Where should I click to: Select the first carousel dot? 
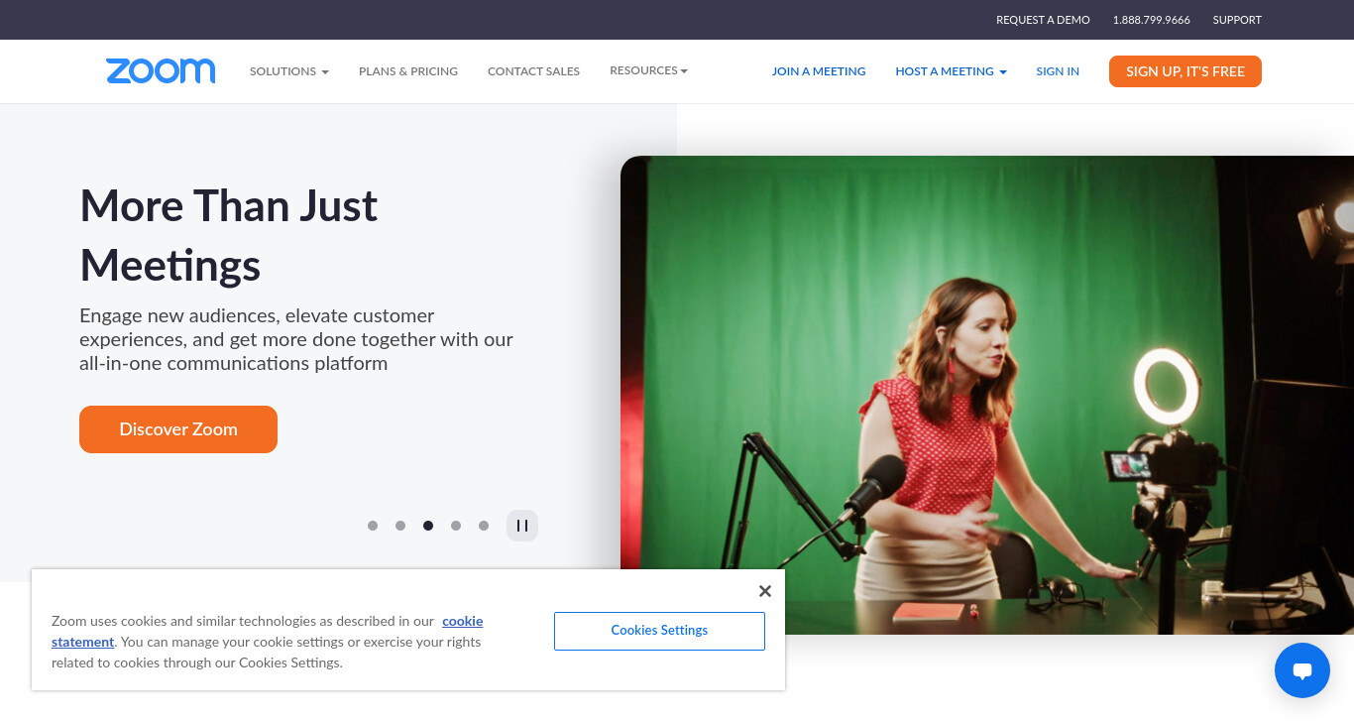coord(373,526)
